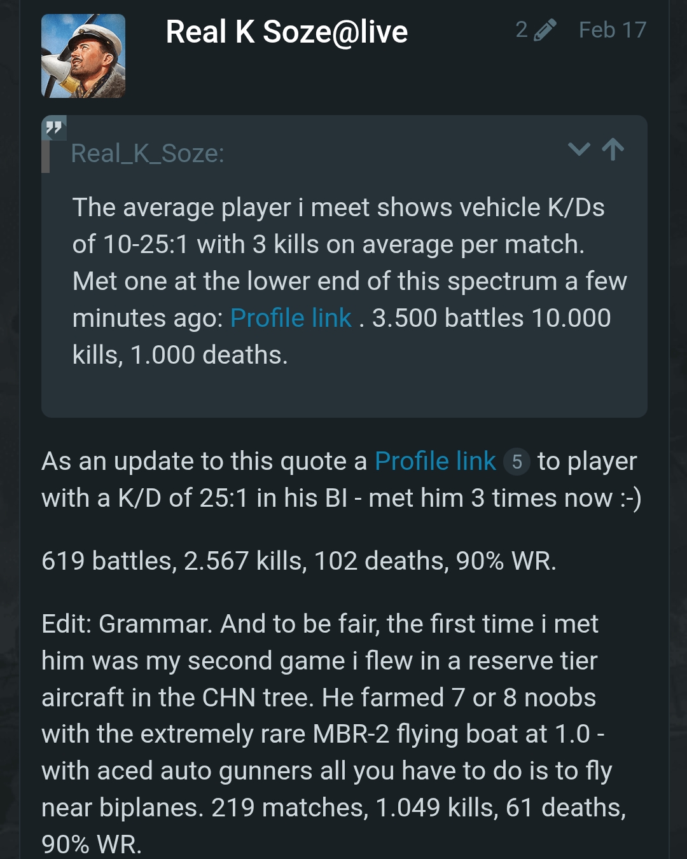
Task: Open the Real K Soze@live user profile
Action: click(x=286, y=32)
